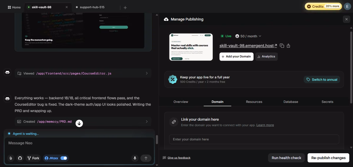The image size is (353, 167).
Task: Jump to latest with down arrow button
Action: point(79,123)
